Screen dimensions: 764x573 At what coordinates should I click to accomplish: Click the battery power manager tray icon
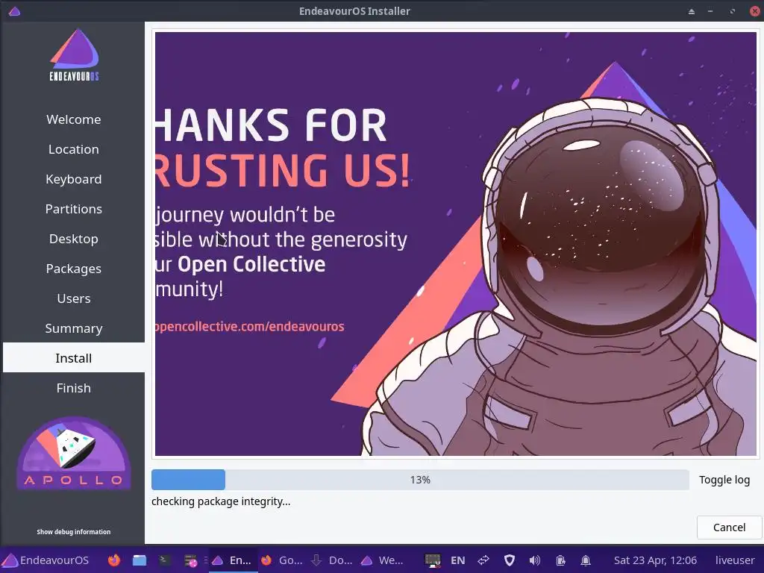[560, 560]
